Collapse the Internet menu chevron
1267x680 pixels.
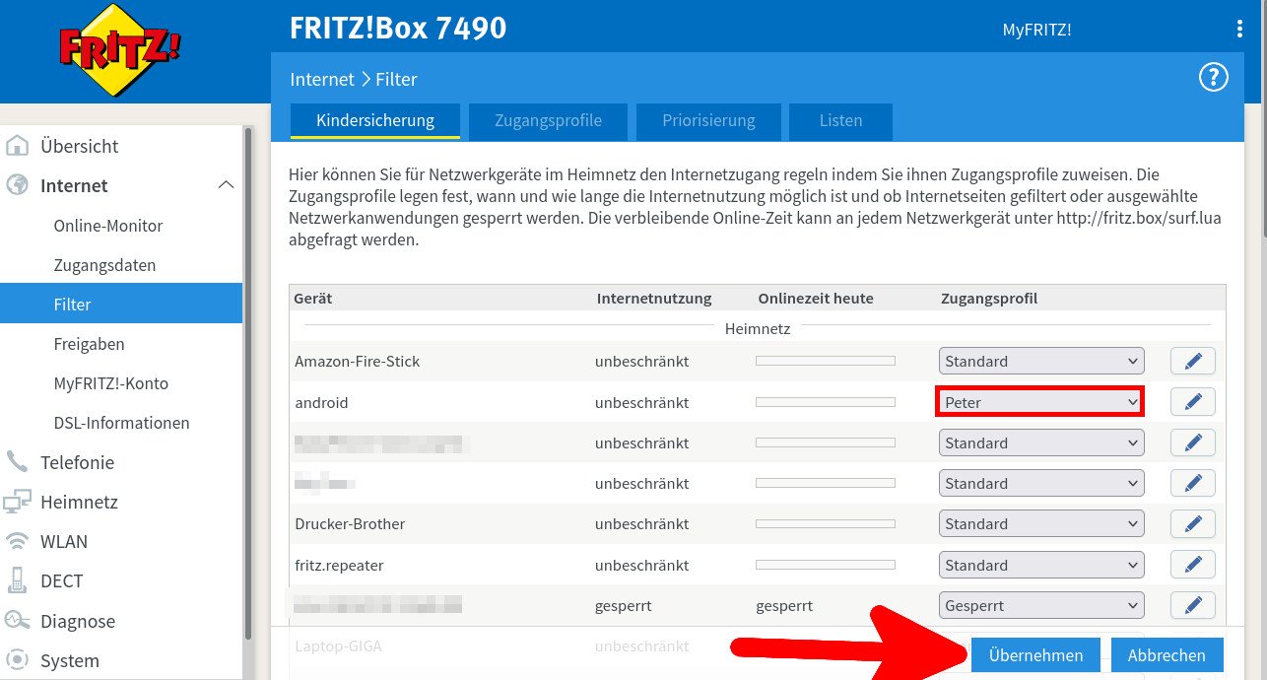(x=226, y=185)
